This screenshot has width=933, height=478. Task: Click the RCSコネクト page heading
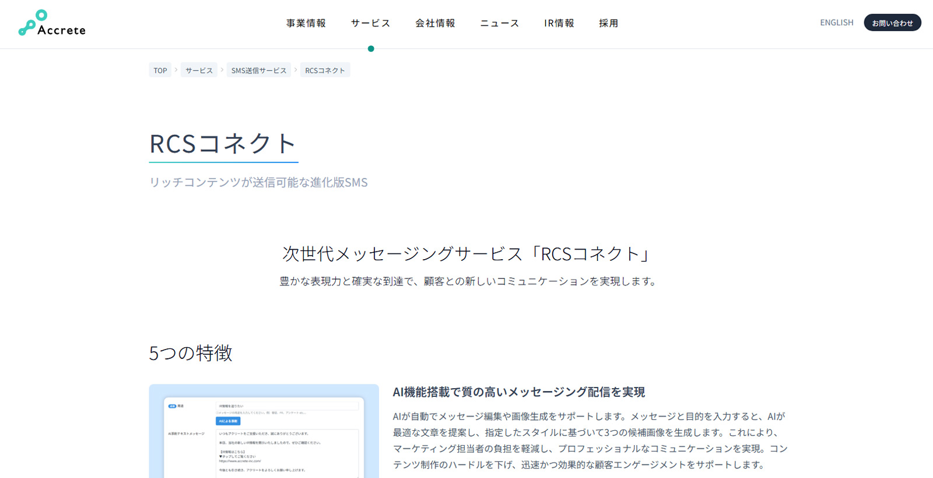click(223, 144)
